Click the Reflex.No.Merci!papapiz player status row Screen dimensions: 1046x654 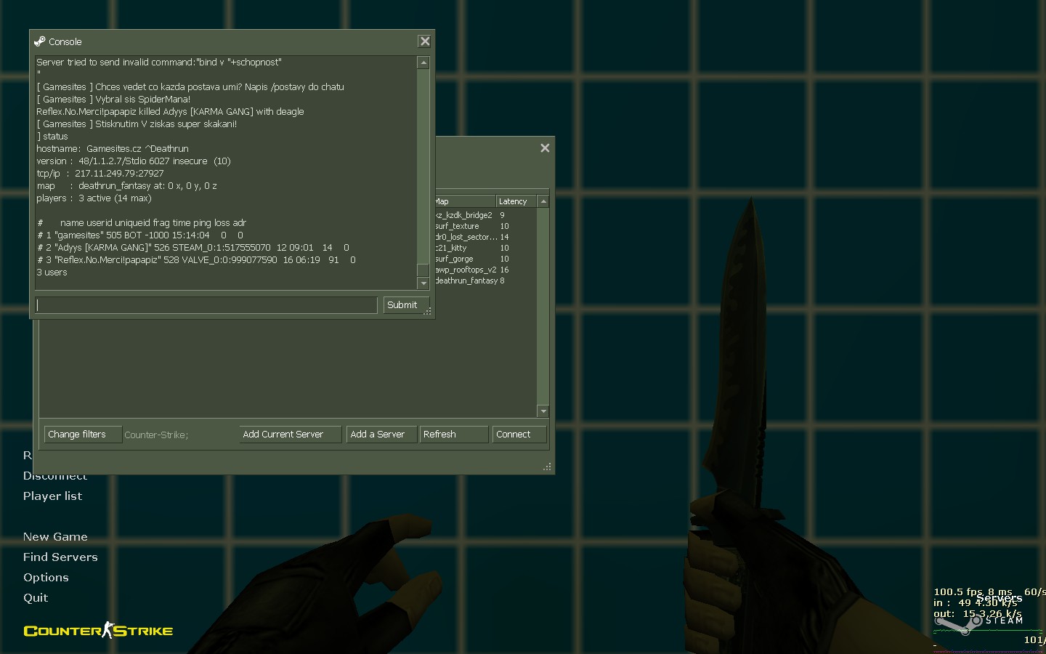click(196, 260)
